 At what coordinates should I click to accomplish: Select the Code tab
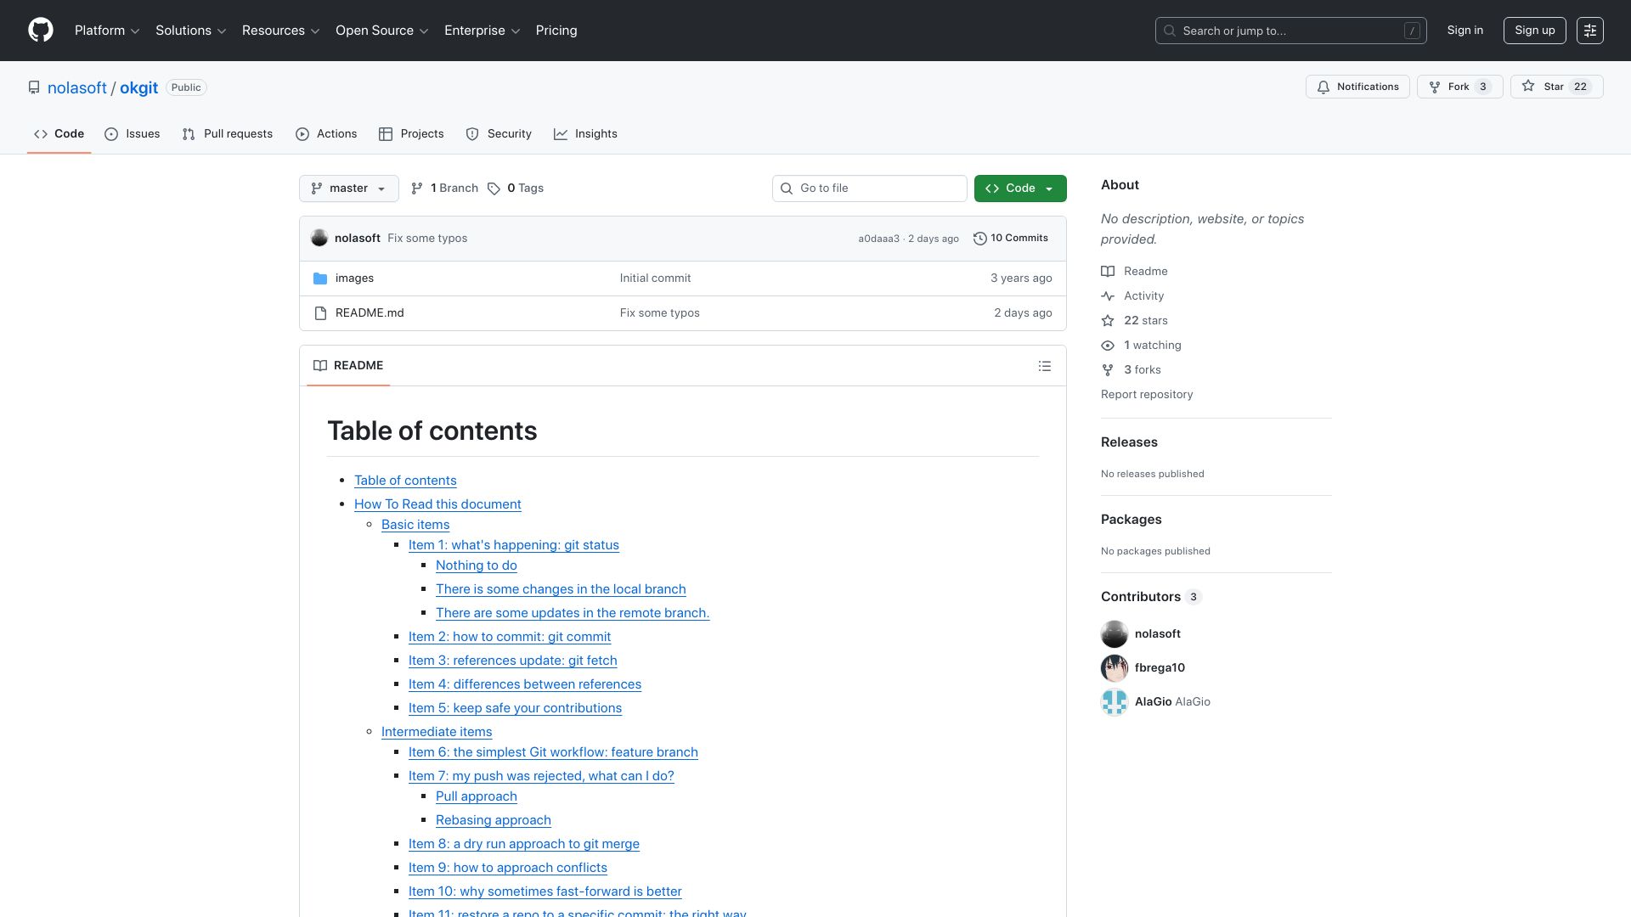click(59, 134)
